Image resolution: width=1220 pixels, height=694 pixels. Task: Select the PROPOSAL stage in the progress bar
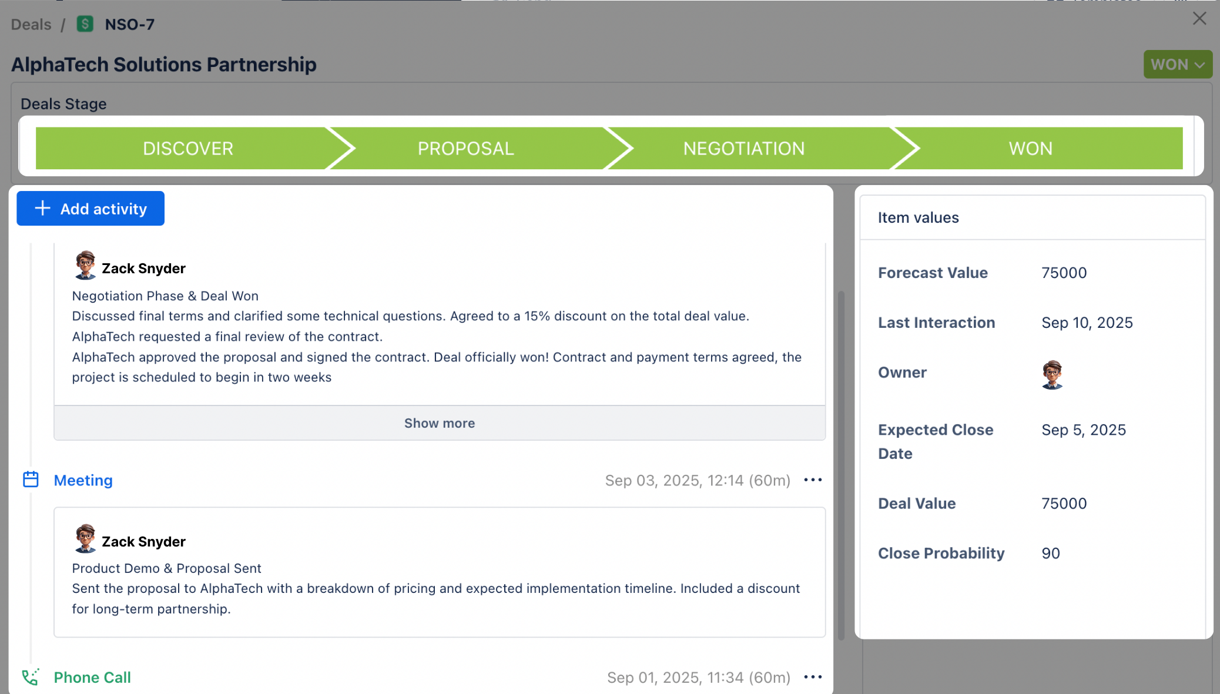[x=465, y=147]
